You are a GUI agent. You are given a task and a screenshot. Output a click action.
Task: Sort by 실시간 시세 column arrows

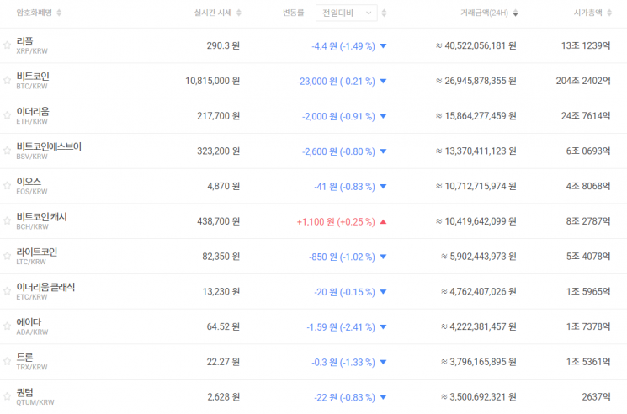click(x=239, y=13)
